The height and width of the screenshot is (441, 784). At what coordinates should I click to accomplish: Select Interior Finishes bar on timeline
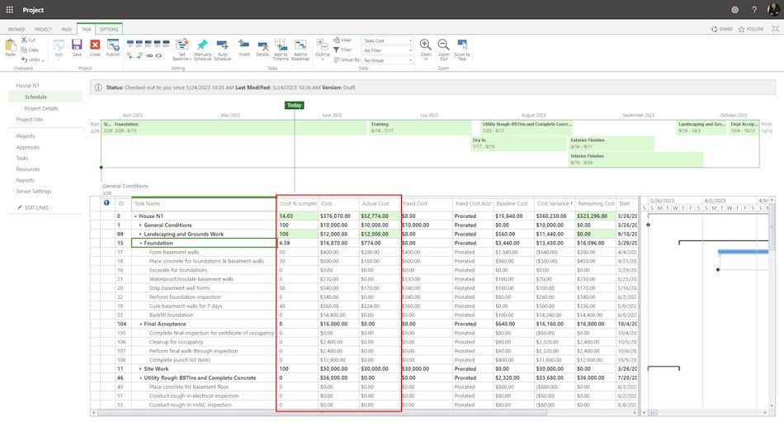636,159
